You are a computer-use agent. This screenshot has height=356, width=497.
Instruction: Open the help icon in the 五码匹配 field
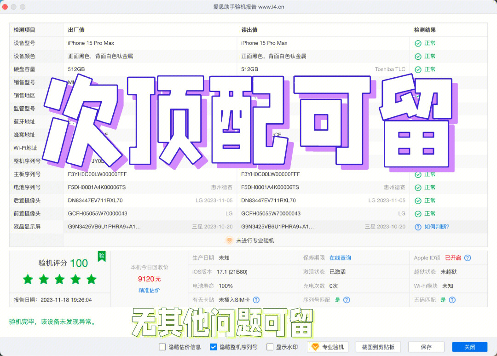452,299
